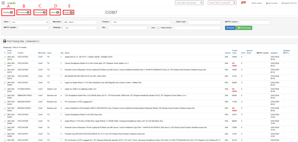This screenshot has height=142, width=298.
Task: Sort the table by the Qty column header
Action: click(x=62, y=53)
